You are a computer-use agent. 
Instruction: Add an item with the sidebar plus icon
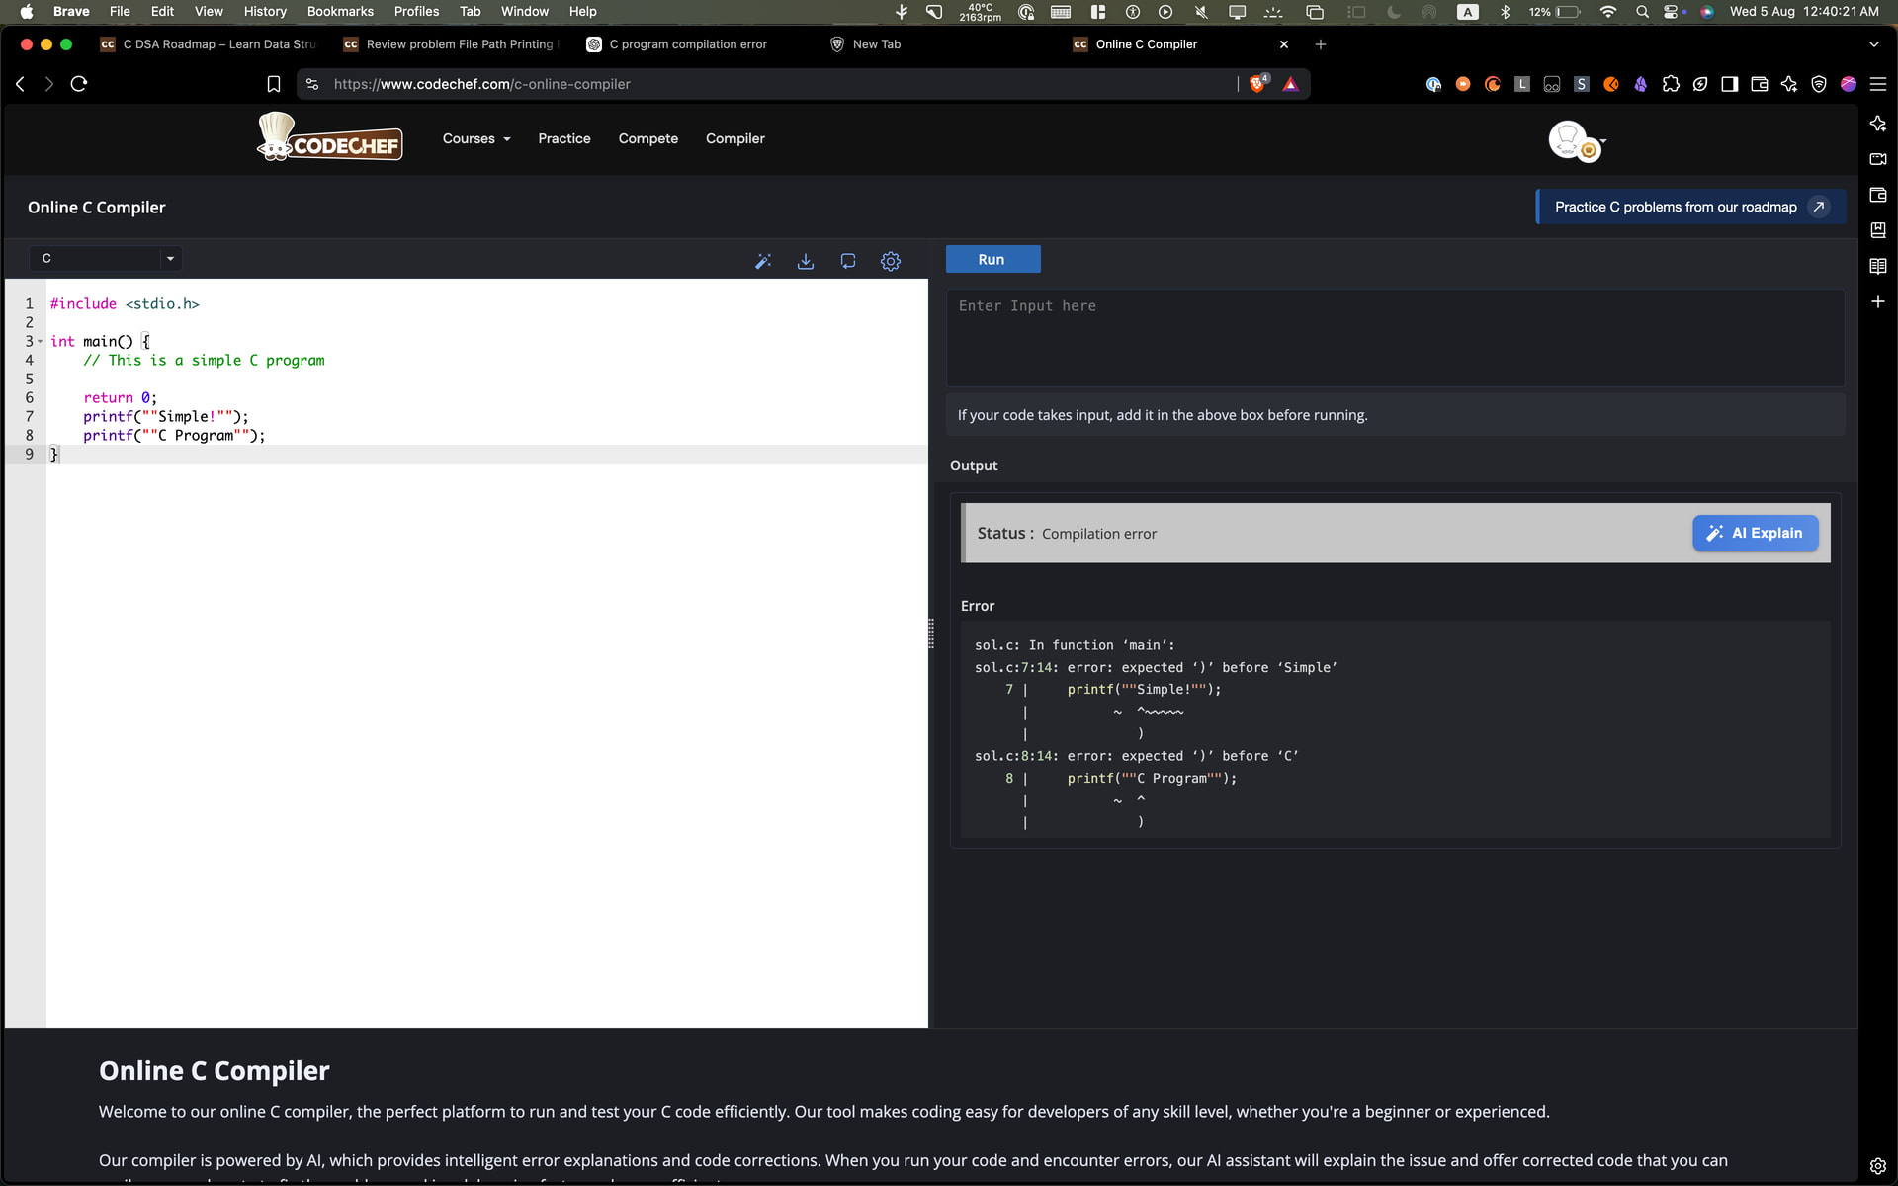click(1878, 301)
